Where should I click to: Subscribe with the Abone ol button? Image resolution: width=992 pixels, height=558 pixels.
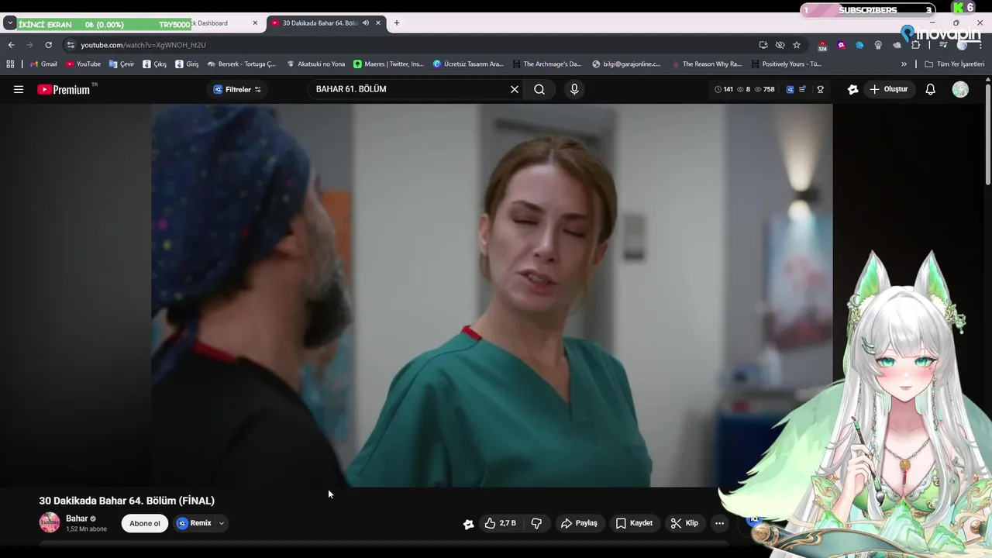click(x=145, y=523)
